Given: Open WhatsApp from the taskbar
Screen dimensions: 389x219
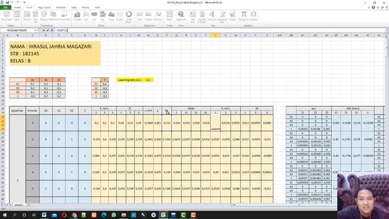Looking at the screenshot, I should (x=114, y=215).
